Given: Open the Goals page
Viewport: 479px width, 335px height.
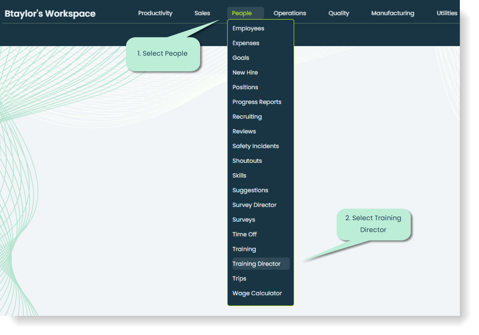Looking at the screenshot, I should click(241, 58).
